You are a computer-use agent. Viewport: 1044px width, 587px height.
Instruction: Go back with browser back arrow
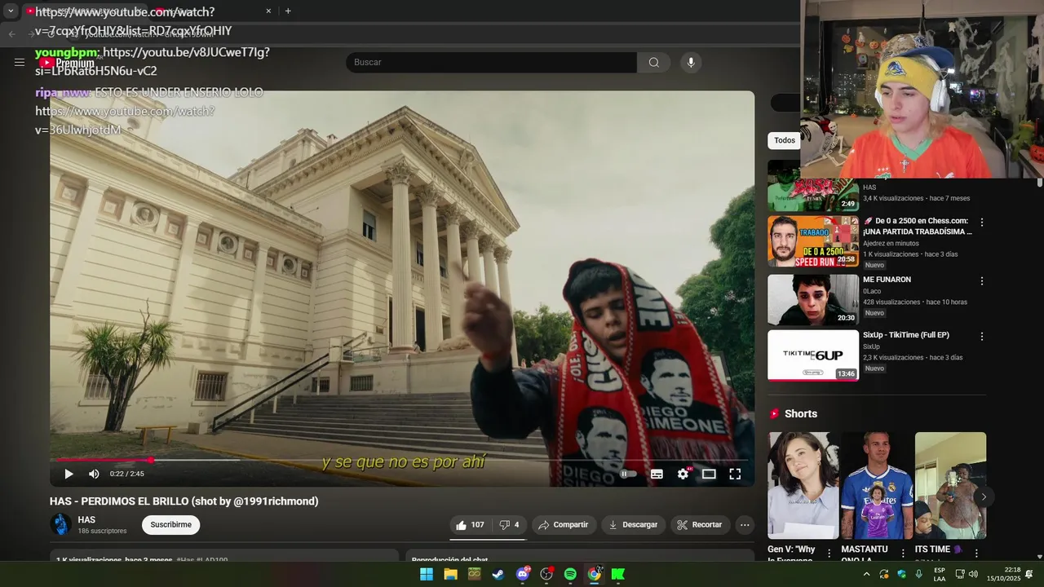point(11,33)
